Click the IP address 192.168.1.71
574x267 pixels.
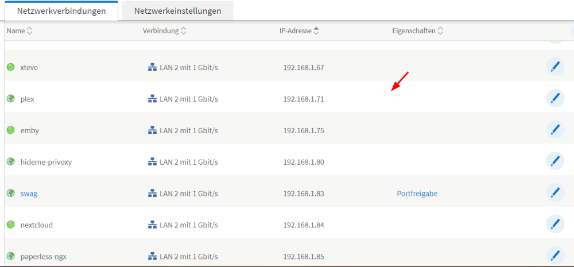[x=304, y=99]
